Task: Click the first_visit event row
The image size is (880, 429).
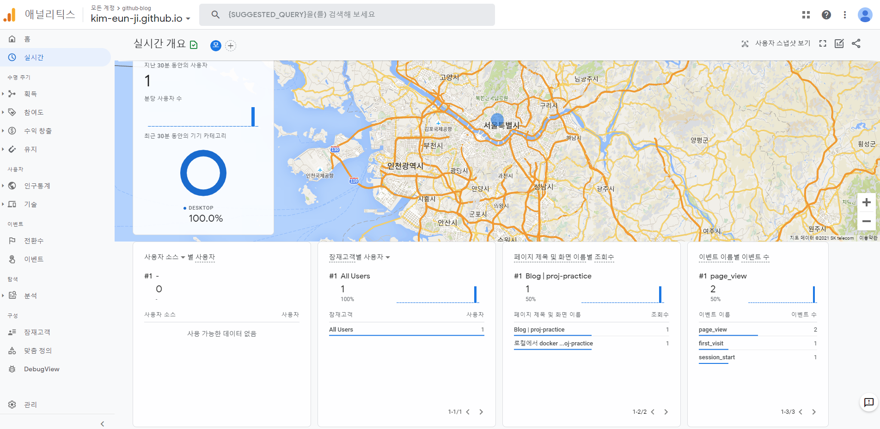Action: [x=758, y=343]
